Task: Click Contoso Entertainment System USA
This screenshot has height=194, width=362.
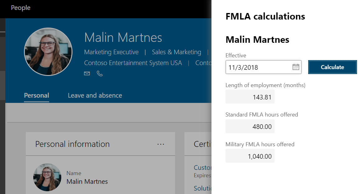Action: coord(133,63)
